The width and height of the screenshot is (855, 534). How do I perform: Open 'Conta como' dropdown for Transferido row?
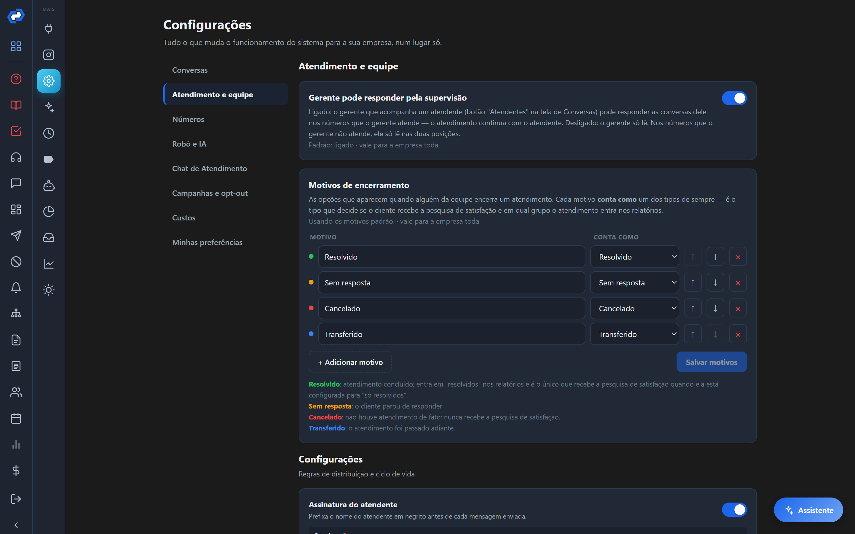[634, 334]
